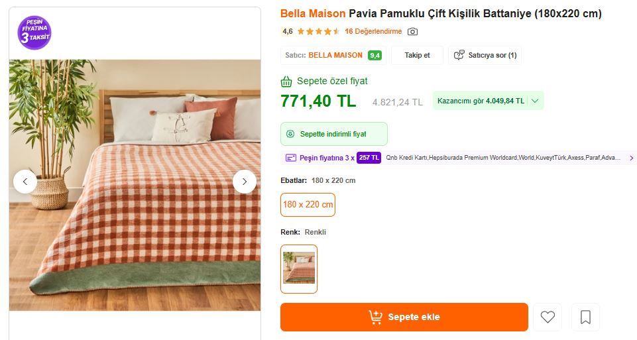The height and width of the screenshot is (340, 637).
Task: Open the 16 Değerlendirme reviews link
Action: (373, 32)
